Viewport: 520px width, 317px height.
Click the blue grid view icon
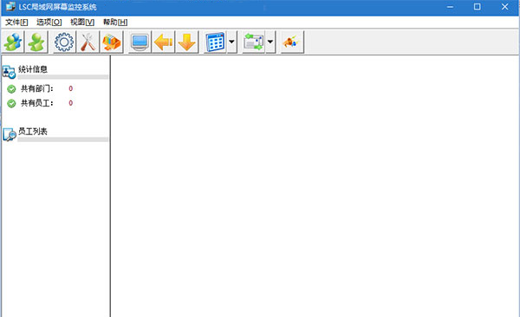[215, 42]
